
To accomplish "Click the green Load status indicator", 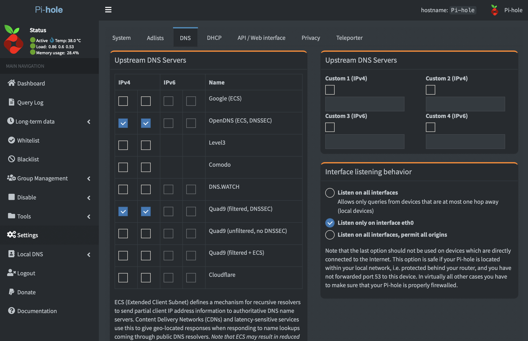I will pyautogui.click(x=33, y=46).
